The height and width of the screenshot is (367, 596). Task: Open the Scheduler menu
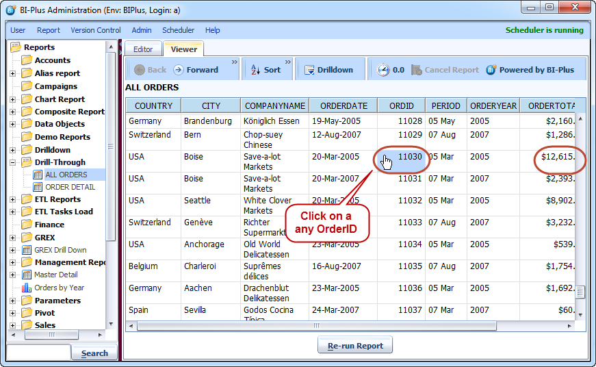click(178, 30)
